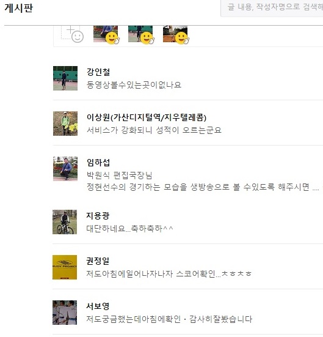Screen dimensions: 323x337
Task: Select 임하섭's comment about 정현선수 live broadcast
Action: [203, 181]
